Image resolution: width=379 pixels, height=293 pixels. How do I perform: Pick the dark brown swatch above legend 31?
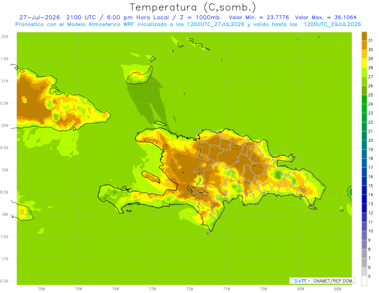coord(364,36)
